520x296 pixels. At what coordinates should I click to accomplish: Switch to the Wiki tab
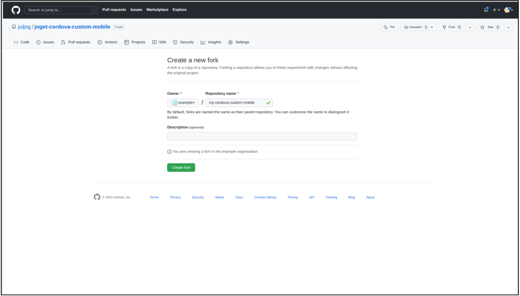pos(159,42)
